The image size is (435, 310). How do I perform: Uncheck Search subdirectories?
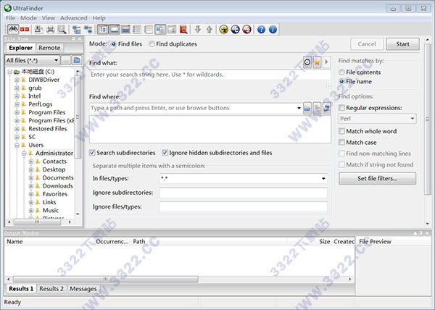(93, 153)
